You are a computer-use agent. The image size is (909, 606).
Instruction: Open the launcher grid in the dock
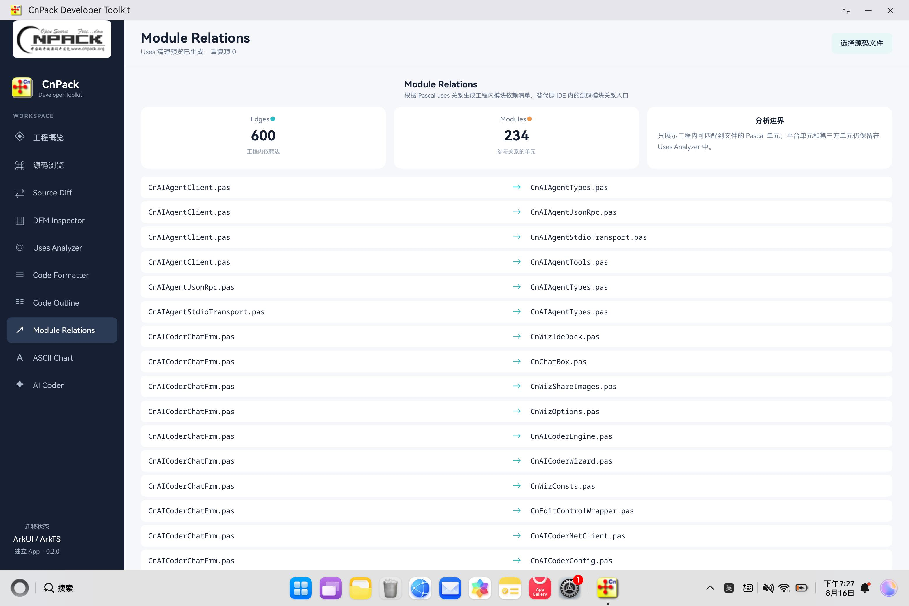point(301,588)
